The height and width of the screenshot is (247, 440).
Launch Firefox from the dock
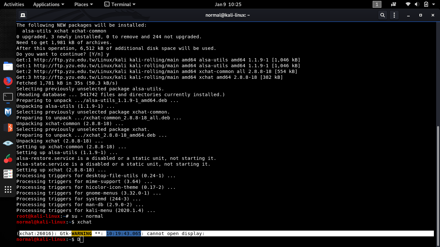click(8, 81)
